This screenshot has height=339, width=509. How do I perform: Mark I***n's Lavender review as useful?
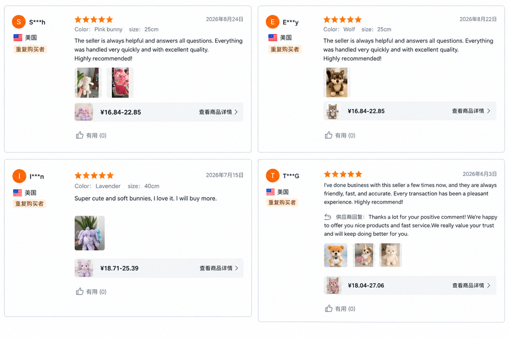(80, 291)
